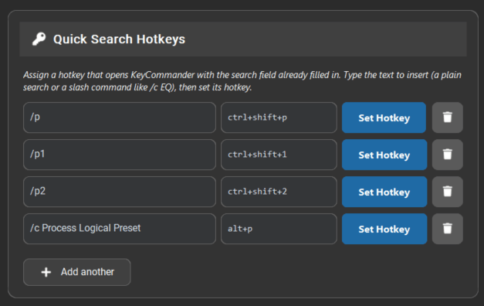Set Hotkey for the /p2 entry

coord(384,192)
